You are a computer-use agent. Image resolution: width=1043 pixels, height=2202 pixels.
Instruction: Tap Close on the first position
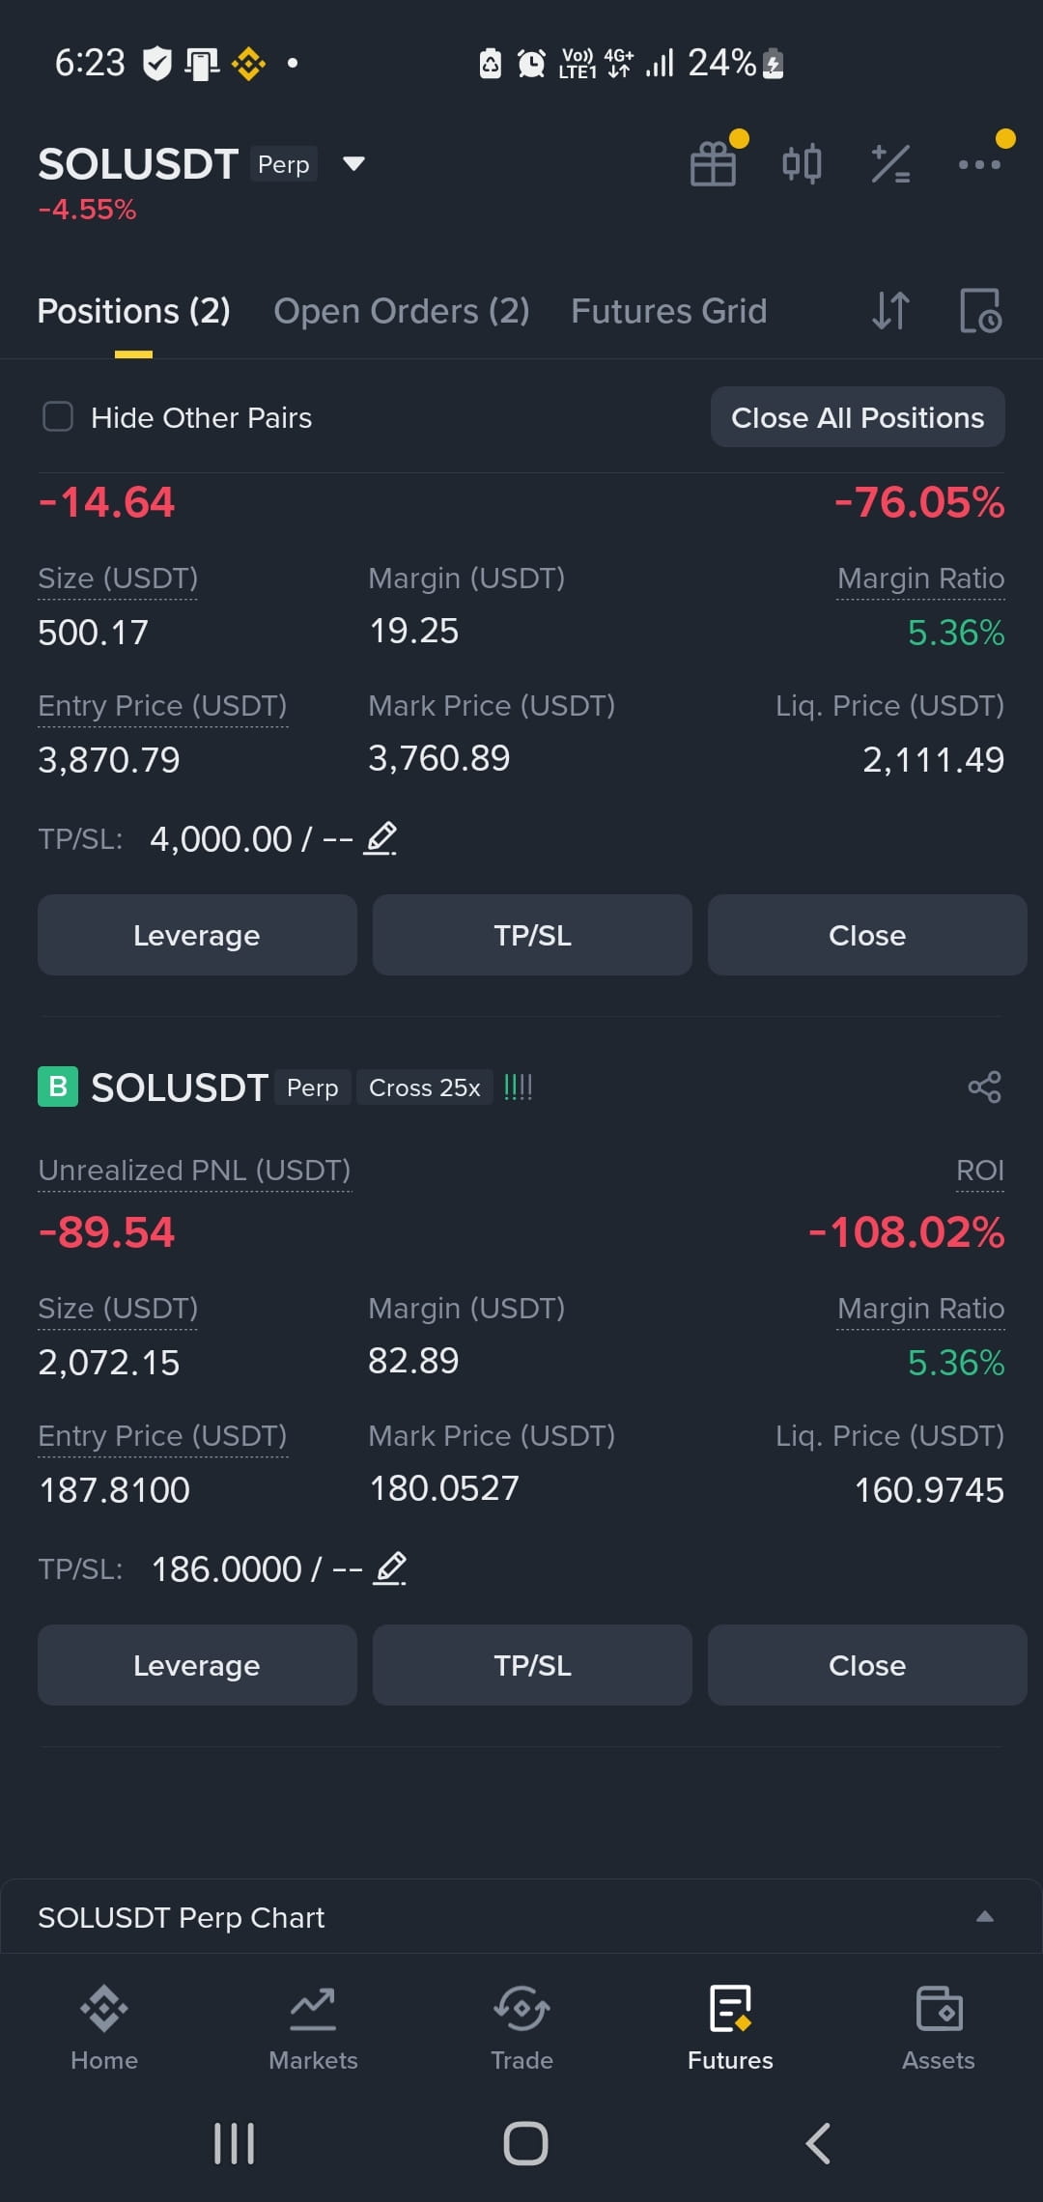click(x=867, y=935)
